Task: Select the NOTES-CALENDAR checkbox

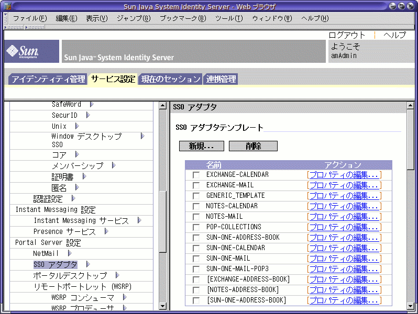Action: point(196,206)
